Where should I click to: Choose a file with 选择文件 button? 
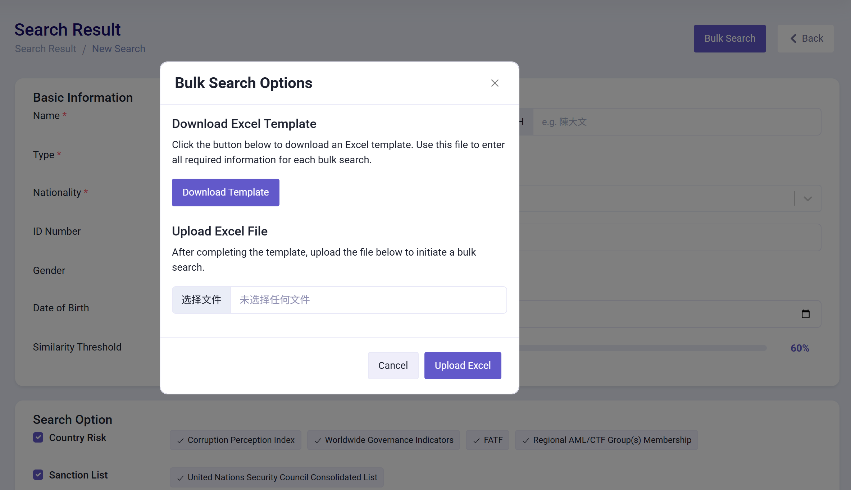(x=201, y=300)
